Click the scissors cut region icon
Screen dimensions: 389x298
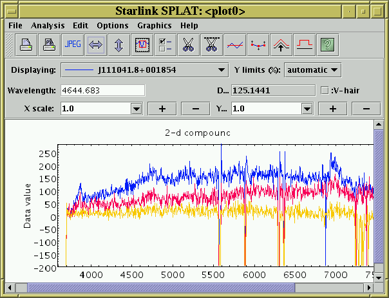[x=187, y=45]
